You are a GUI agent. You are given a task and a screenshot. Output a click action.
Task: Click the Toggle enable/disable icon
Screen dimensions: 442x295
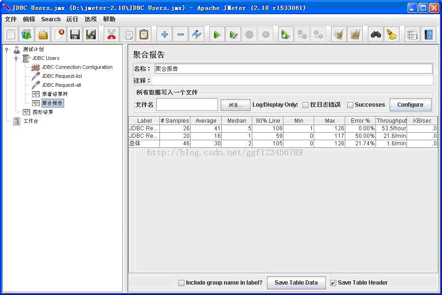coord(197,34)
